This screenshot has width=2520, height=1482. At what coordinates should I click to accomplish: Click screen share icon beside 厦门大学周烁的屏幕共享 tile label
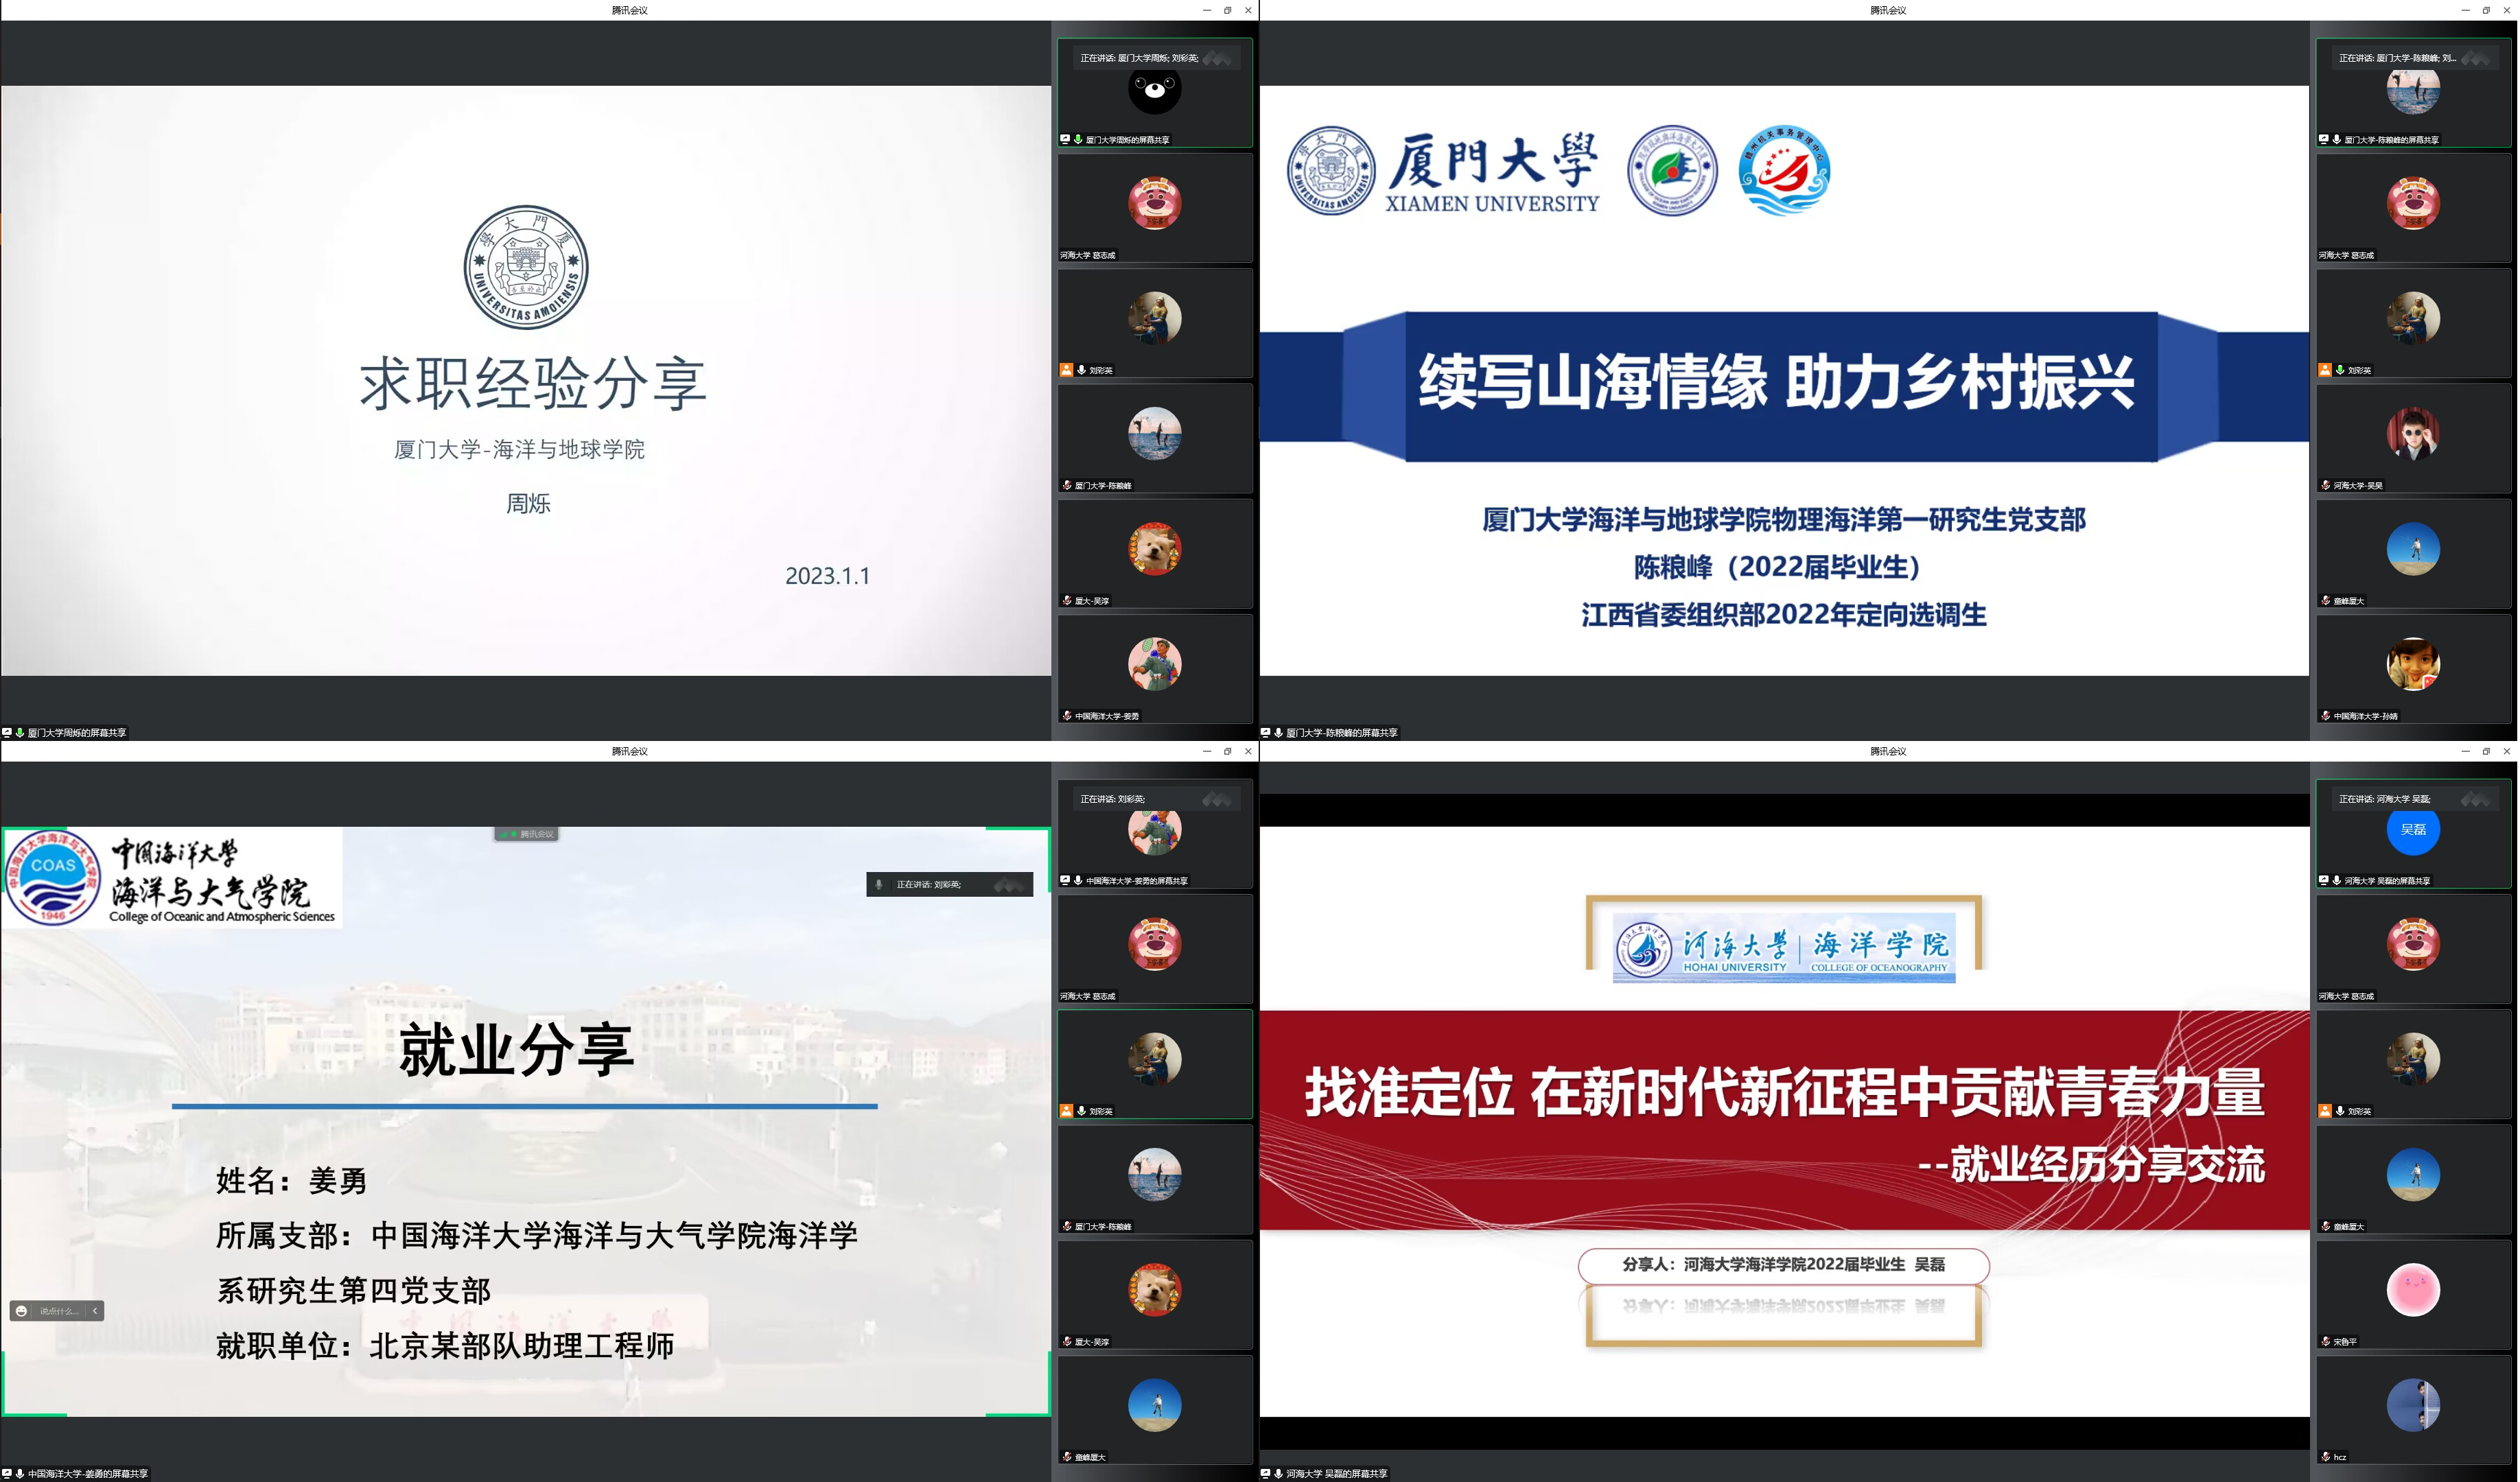1065,140
